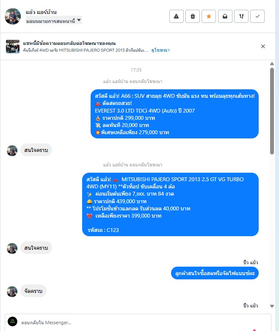Click the avatar beside จัดคราบ message
This screenshot has height=331, width=279.
tap(12, 292)
